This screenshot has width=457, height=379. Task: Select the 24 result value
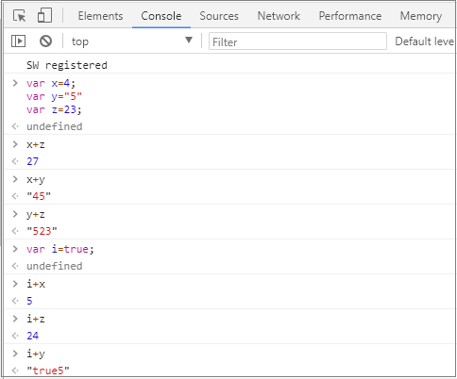[32, 336]
